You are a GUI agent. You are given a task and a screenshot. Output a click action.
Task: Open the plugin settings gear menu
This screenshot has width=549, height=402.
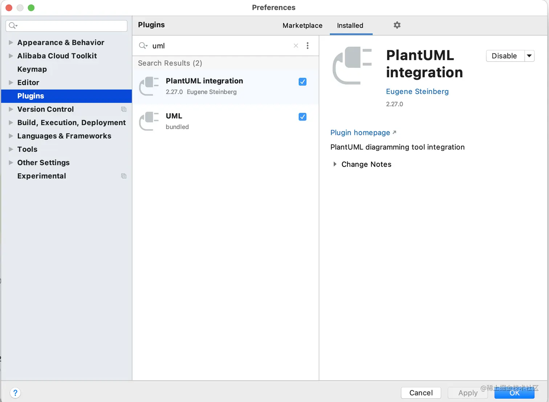(397, 25)
